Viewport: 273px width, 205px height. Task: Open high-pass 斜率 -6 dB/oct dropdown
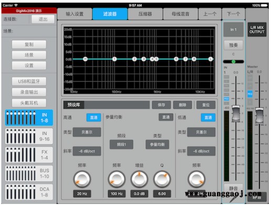tap(87, 151)
